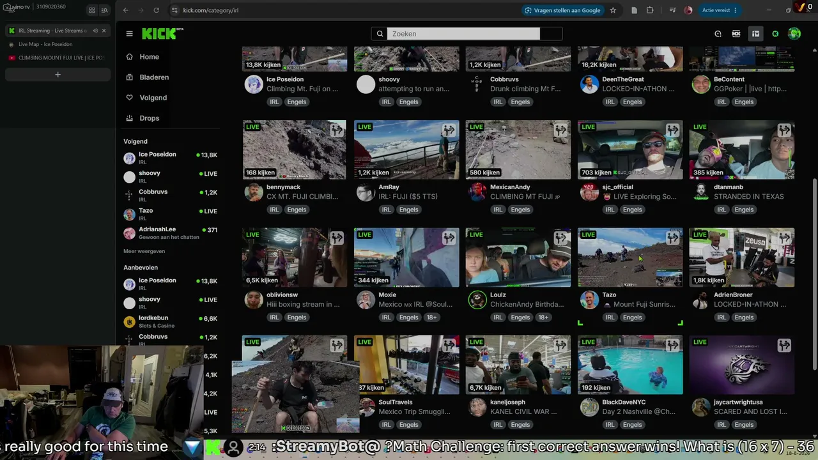The width and height of the screenshot is (818, 460).
Task: Bookmark this page with the star icon
Action: [613, 10]
